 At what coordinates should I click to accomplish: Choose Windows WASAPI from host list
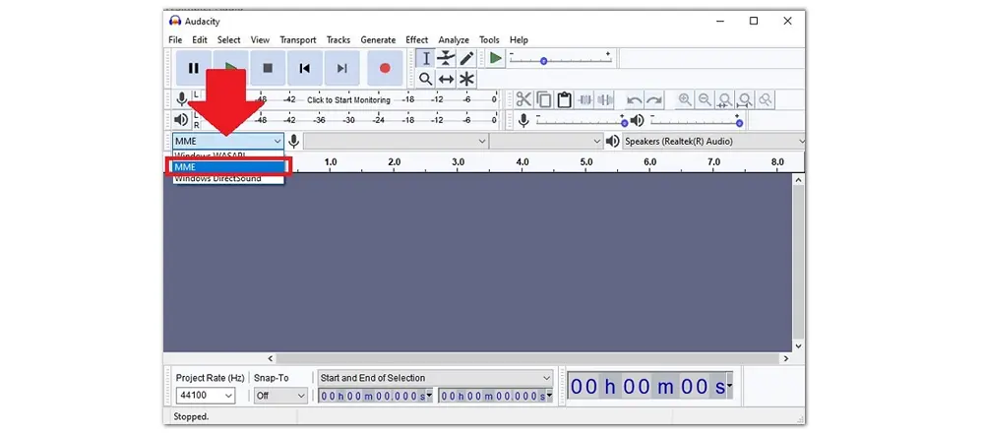tap(228, 155)
